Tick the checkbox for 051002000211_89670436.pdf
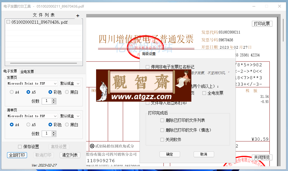 tap(8, 22)
